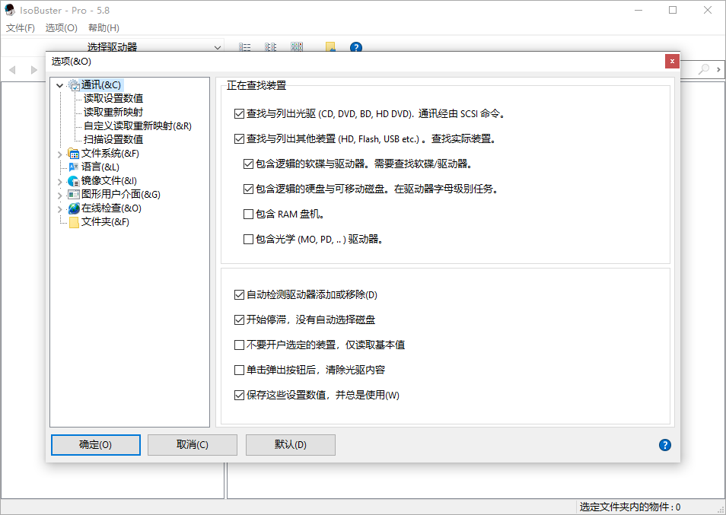Click the yellow folder toolbar icon

(330, 46)
